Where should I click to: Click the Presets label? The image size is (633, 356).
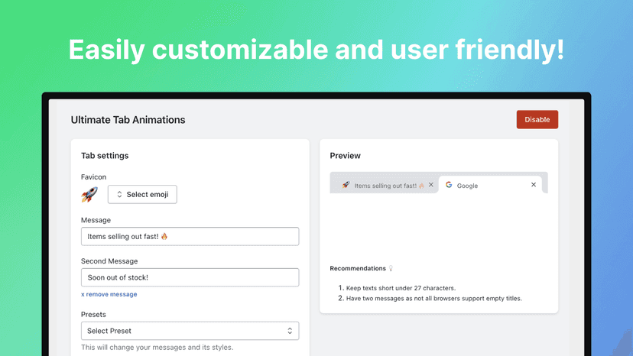(x=93, y=315)
